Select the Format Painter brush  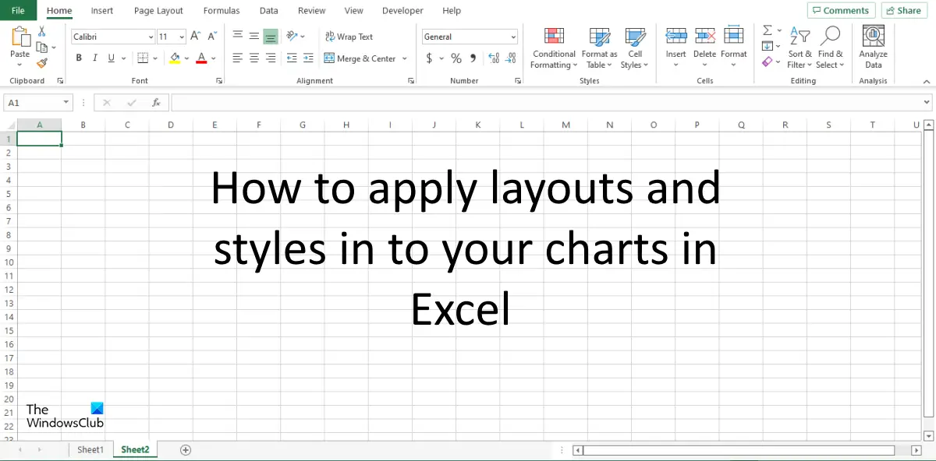click(42, 63)
